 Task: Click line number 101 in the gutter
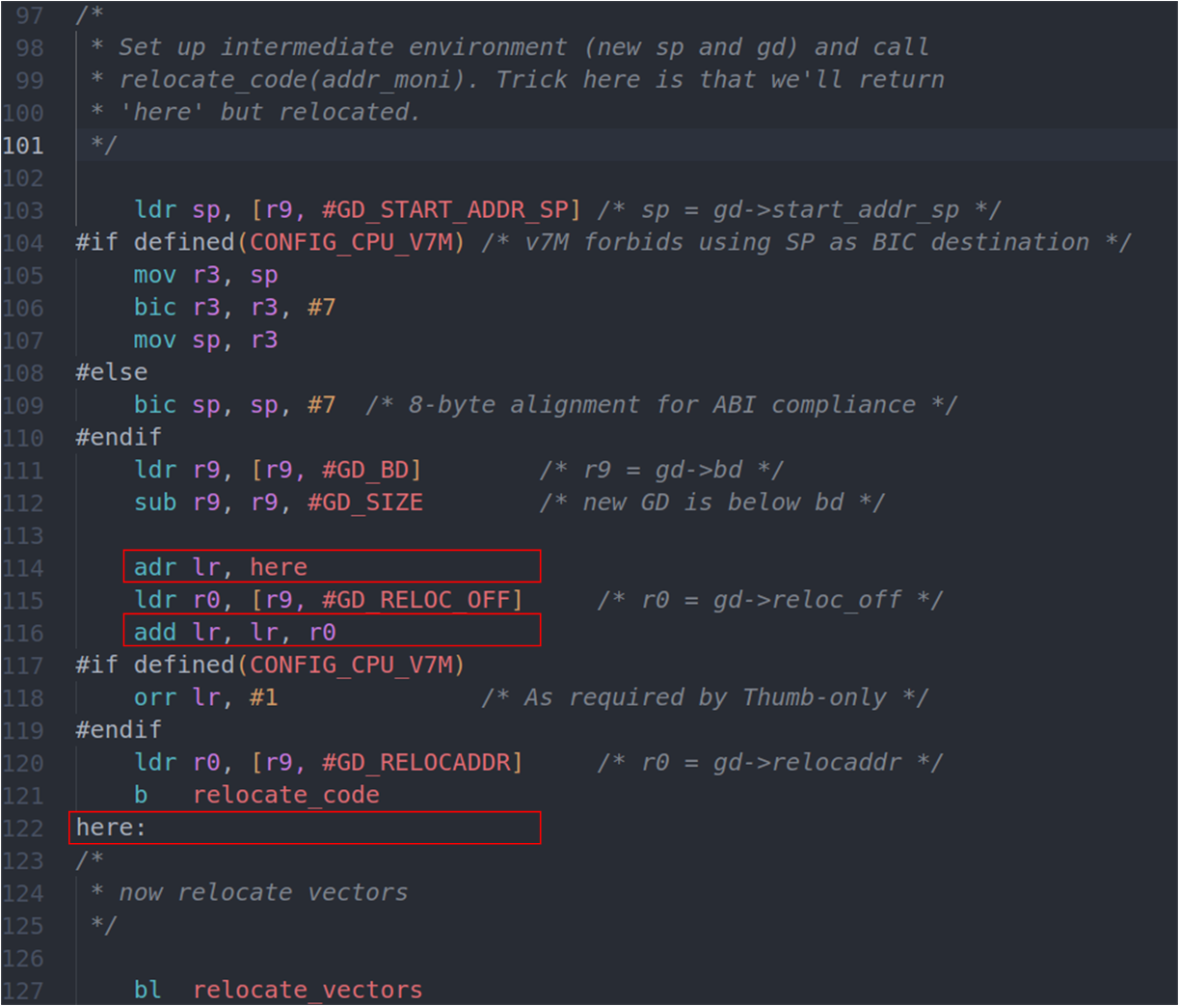pyautogui.click(x=23, y=146)
